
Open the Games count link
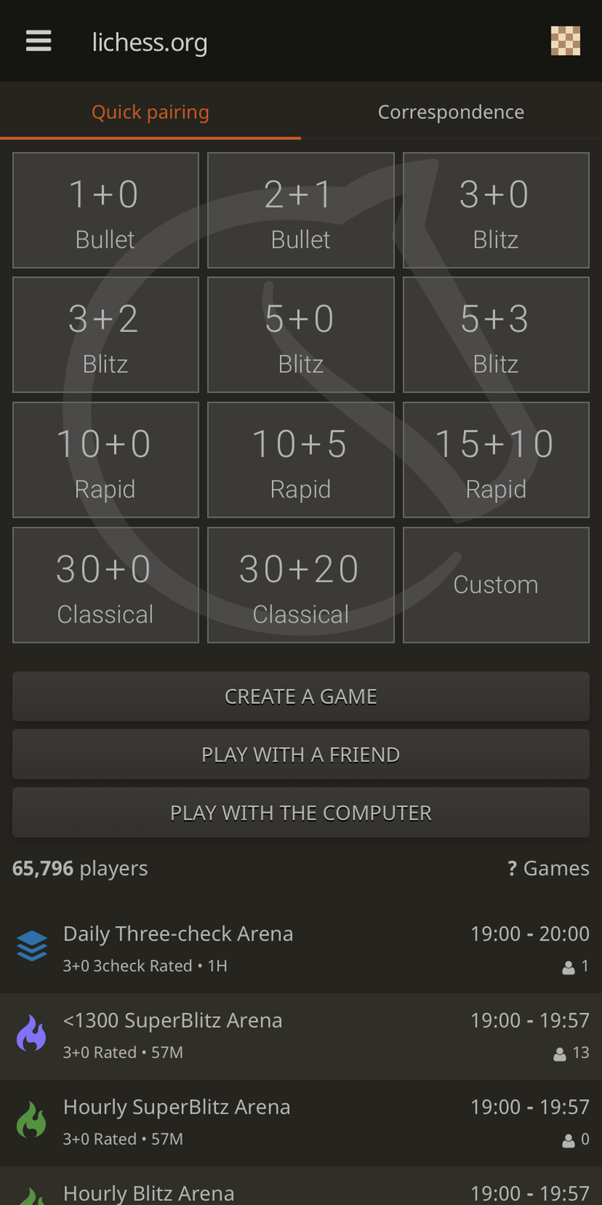click(x=548, y=868)
